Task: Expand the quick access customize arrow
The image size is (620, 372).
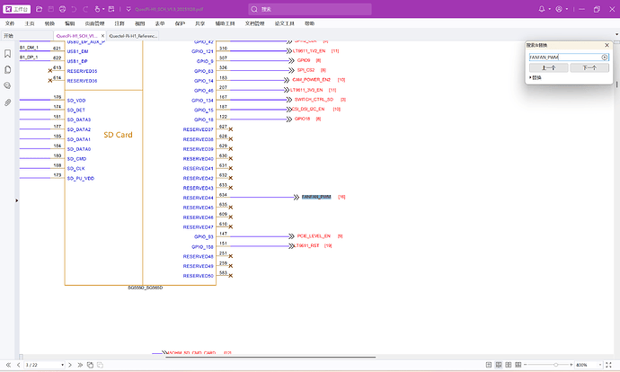Action: click(x=128, y=9)
